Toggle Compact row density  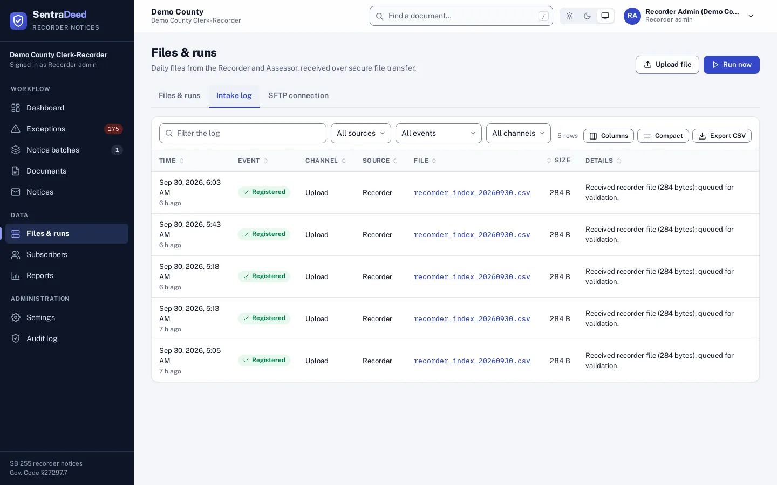tap(663, 136)
